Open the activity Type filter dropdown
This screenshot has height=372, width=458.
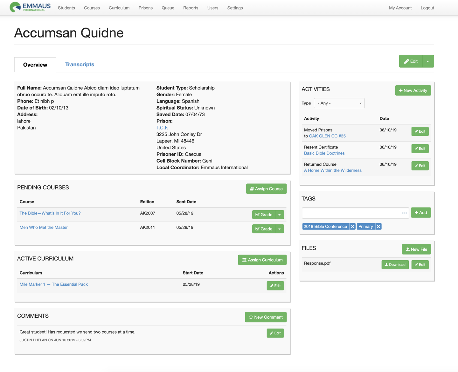(339, 103)
